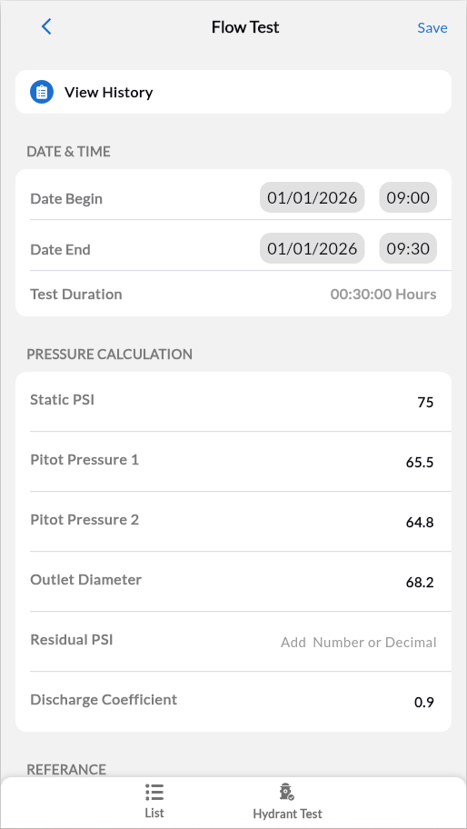467x829 pixels.
Task: Edit the Discharge Coefficient value 0.9
Action: click(423, 703)
